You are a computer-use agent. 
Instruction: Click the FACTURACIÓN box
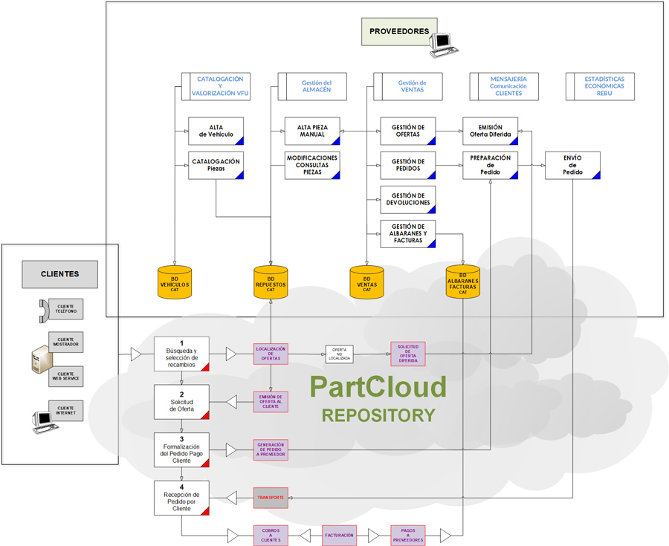339,536
